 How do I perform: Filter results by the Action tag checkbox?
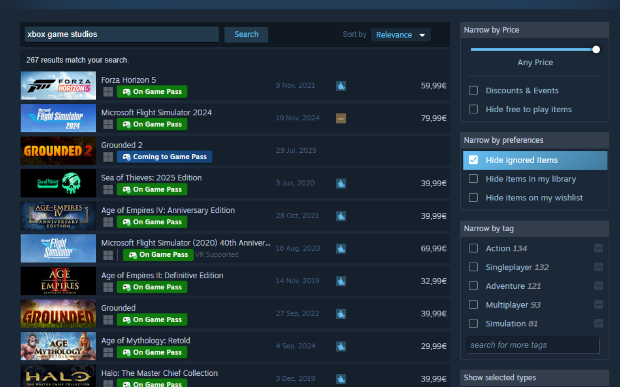(473, 248)
